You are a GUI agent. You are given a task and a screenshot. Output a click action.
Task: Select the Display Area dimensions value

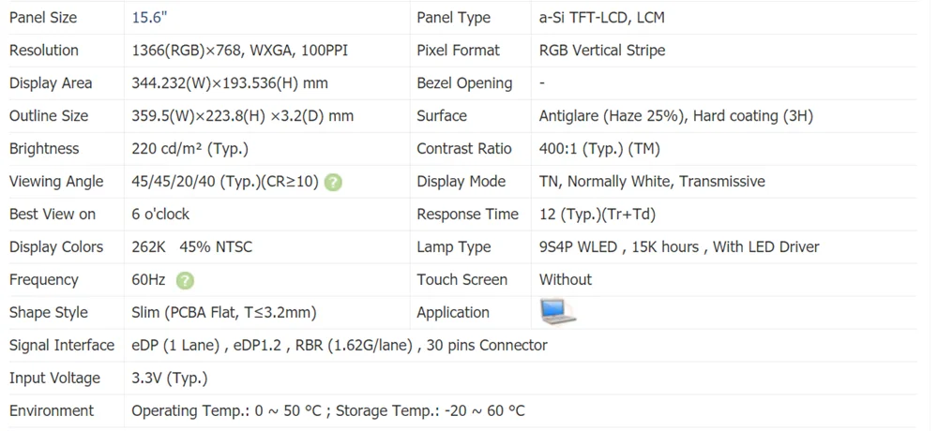[x=229, y=83]
